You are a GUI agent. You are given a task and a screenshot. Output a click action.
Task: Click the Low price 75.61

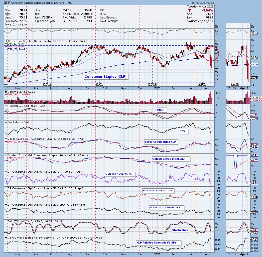(23, 17)
